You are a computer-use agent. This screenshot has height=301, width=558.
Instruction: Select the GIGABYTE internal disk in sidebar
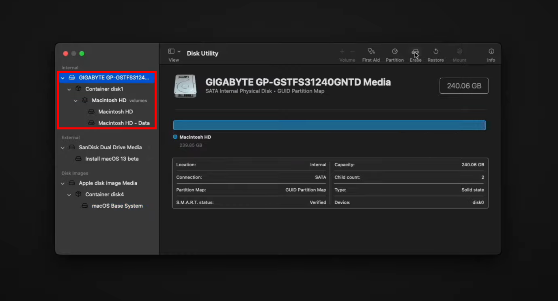pyautogui.click(x=110, y=77)
